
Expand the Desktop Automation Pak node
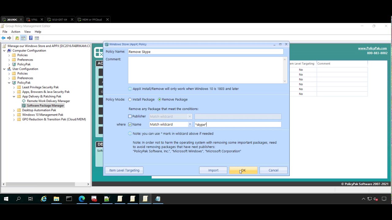[14, 110]
